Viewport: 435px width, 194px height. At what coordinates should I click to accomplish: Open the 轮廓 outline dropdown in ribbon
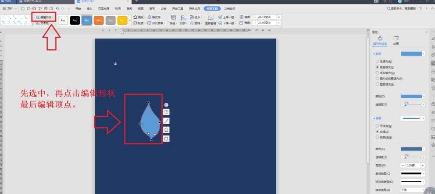139,24
